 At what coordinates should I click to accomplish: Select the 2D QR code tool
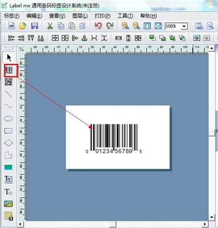(x=9, y=82)
